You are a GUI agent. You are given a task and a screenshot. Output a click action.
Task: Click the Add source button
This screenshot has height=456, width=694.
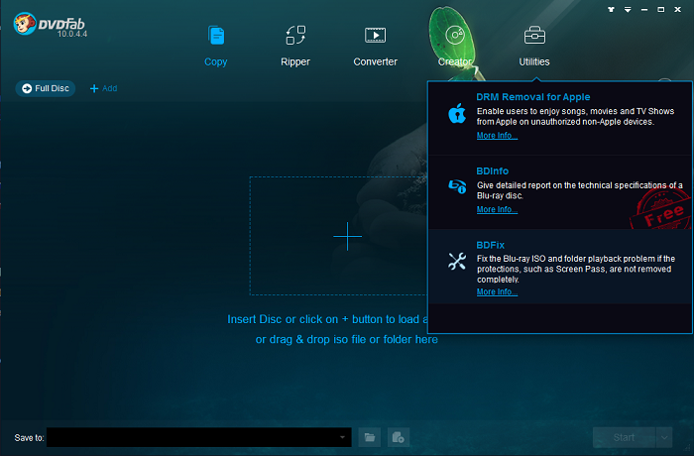tap(103, 88)
